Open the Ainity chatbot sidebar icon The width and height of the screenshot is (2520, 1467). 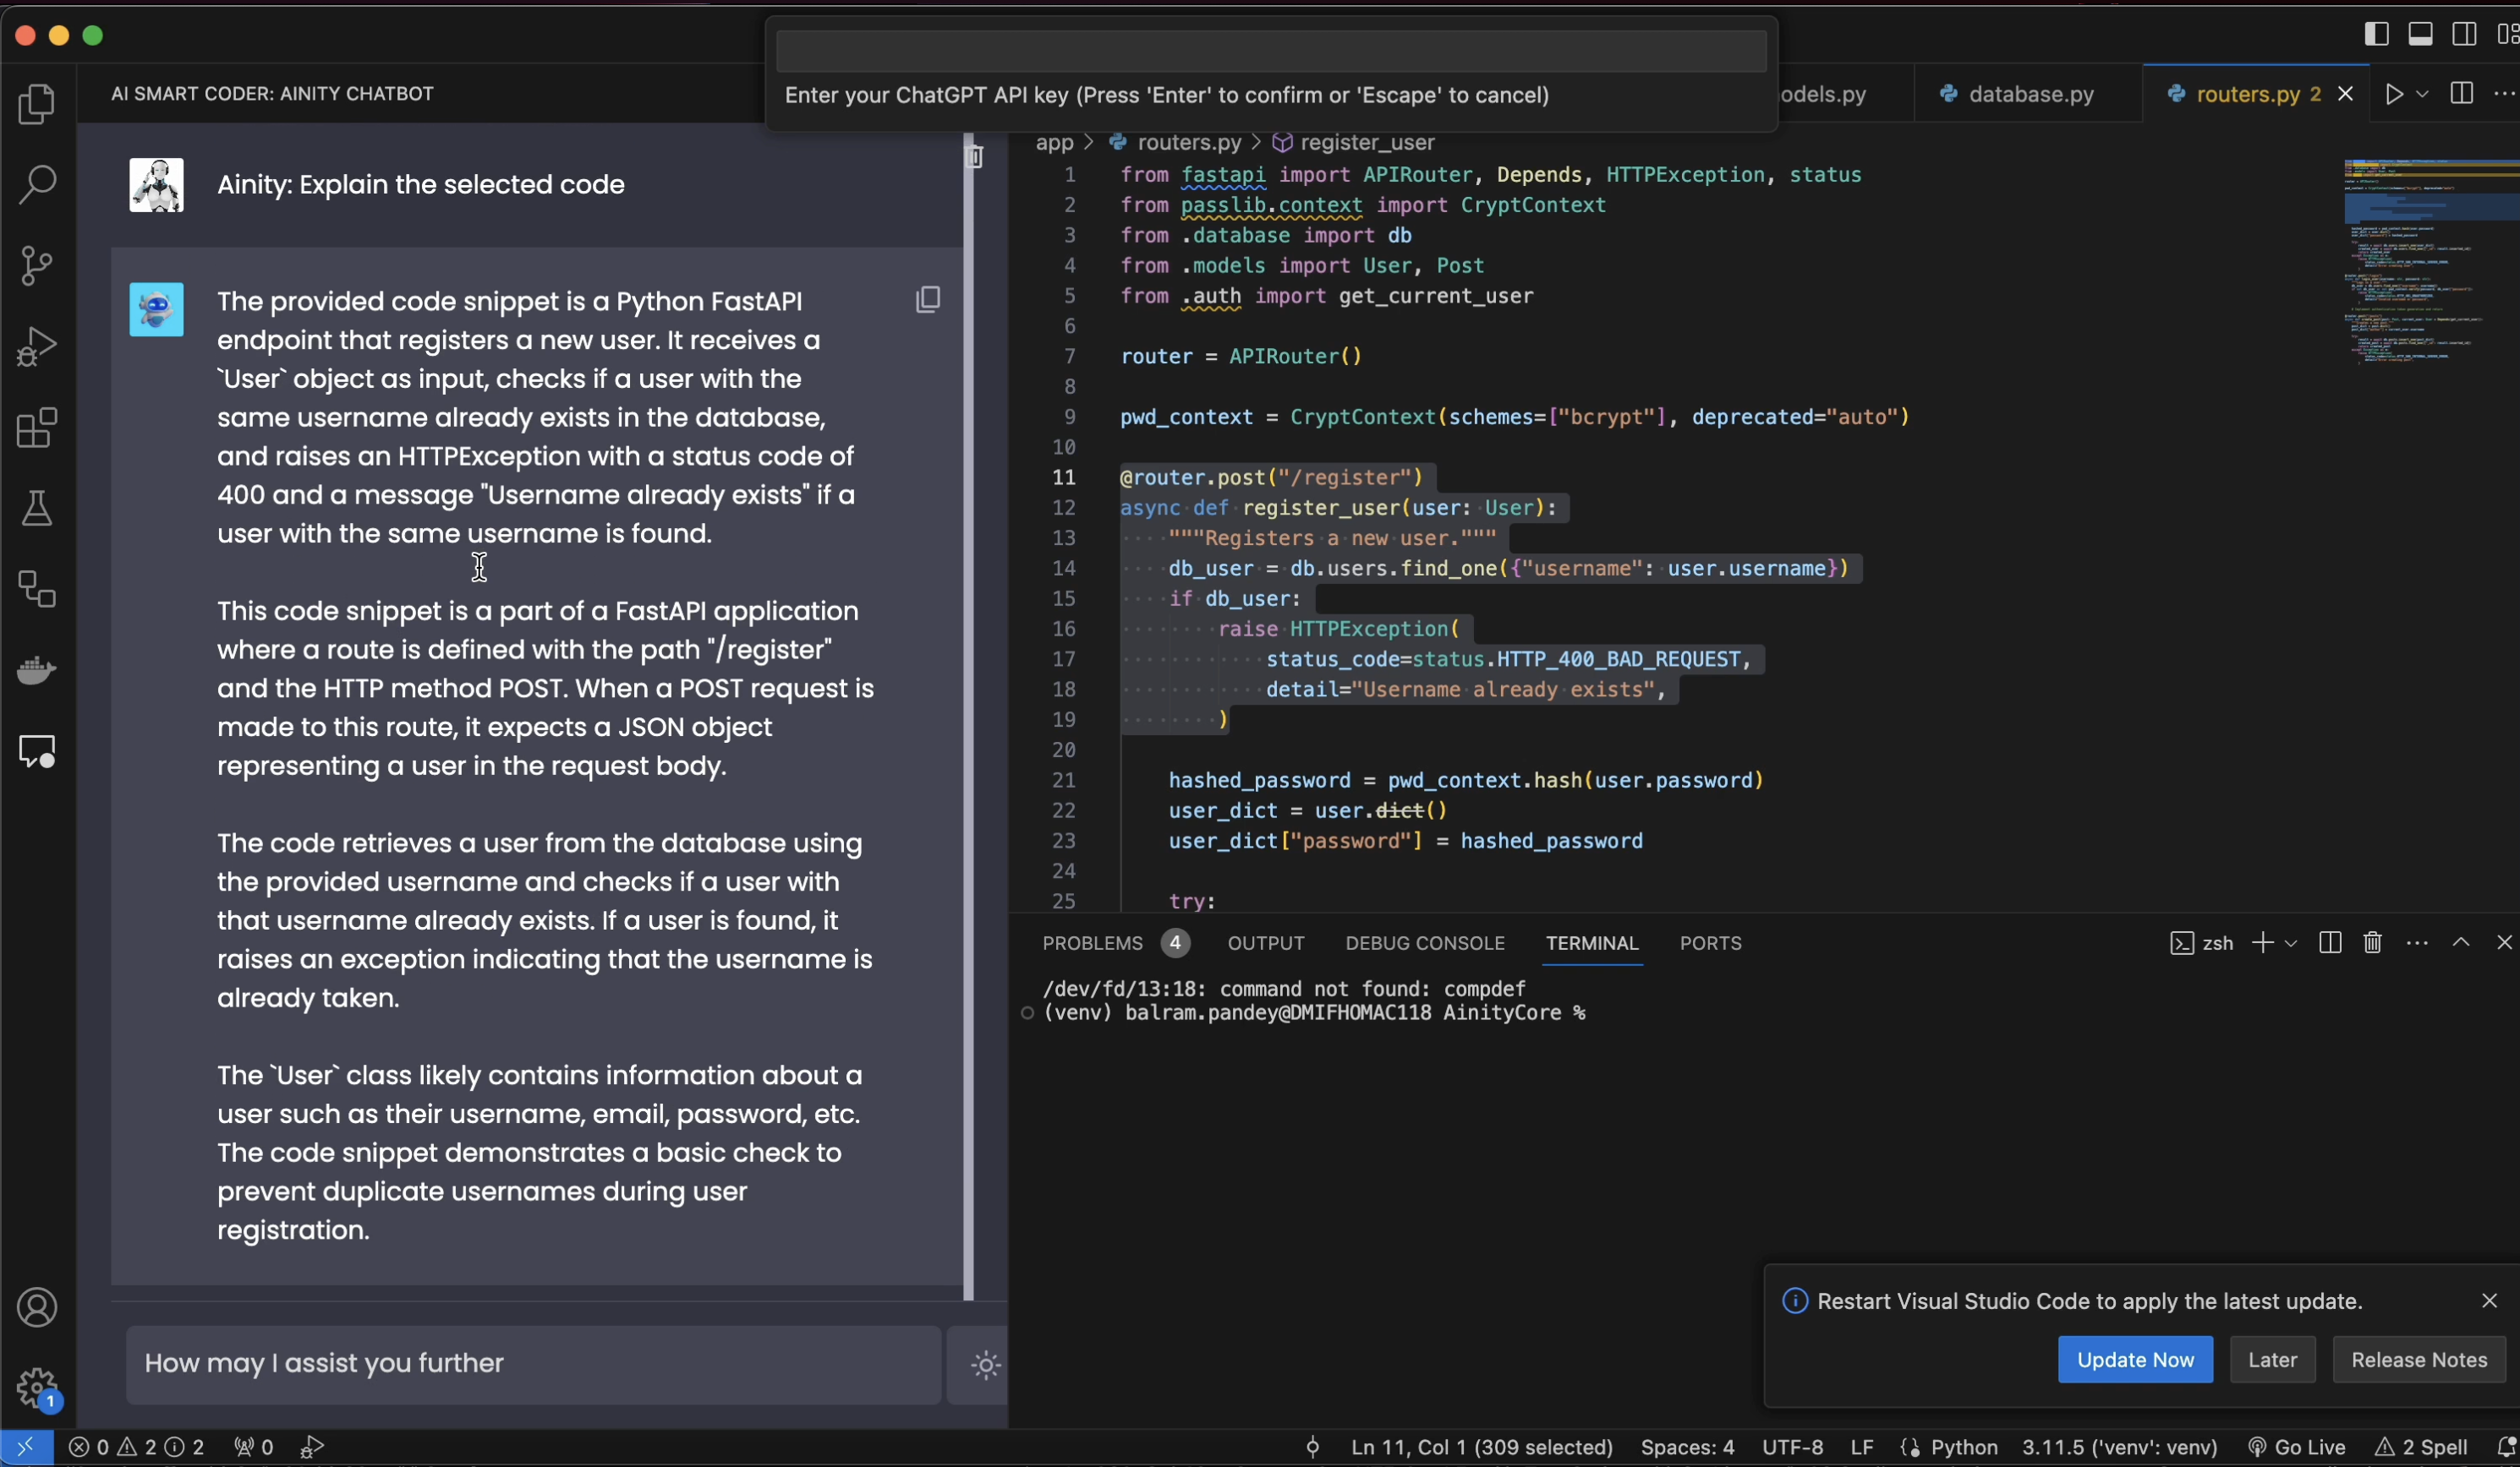pos(37,751)
